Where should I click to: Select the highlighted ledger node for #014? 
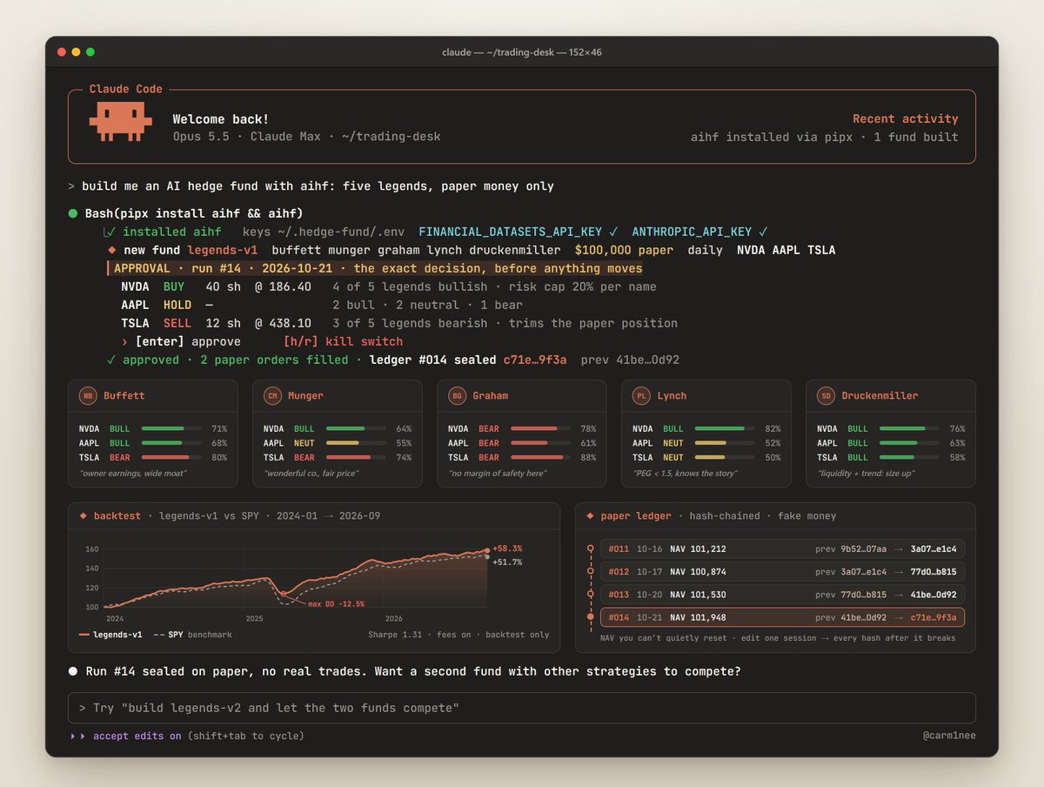point(591,618)
